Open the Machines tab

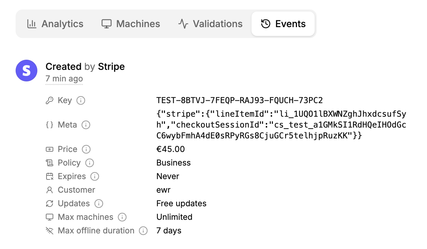click(x=131, y=24)
